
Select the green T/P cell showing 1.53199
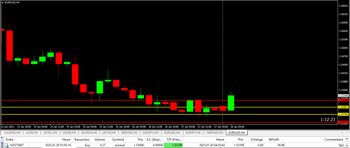click(x=173, y=145)
